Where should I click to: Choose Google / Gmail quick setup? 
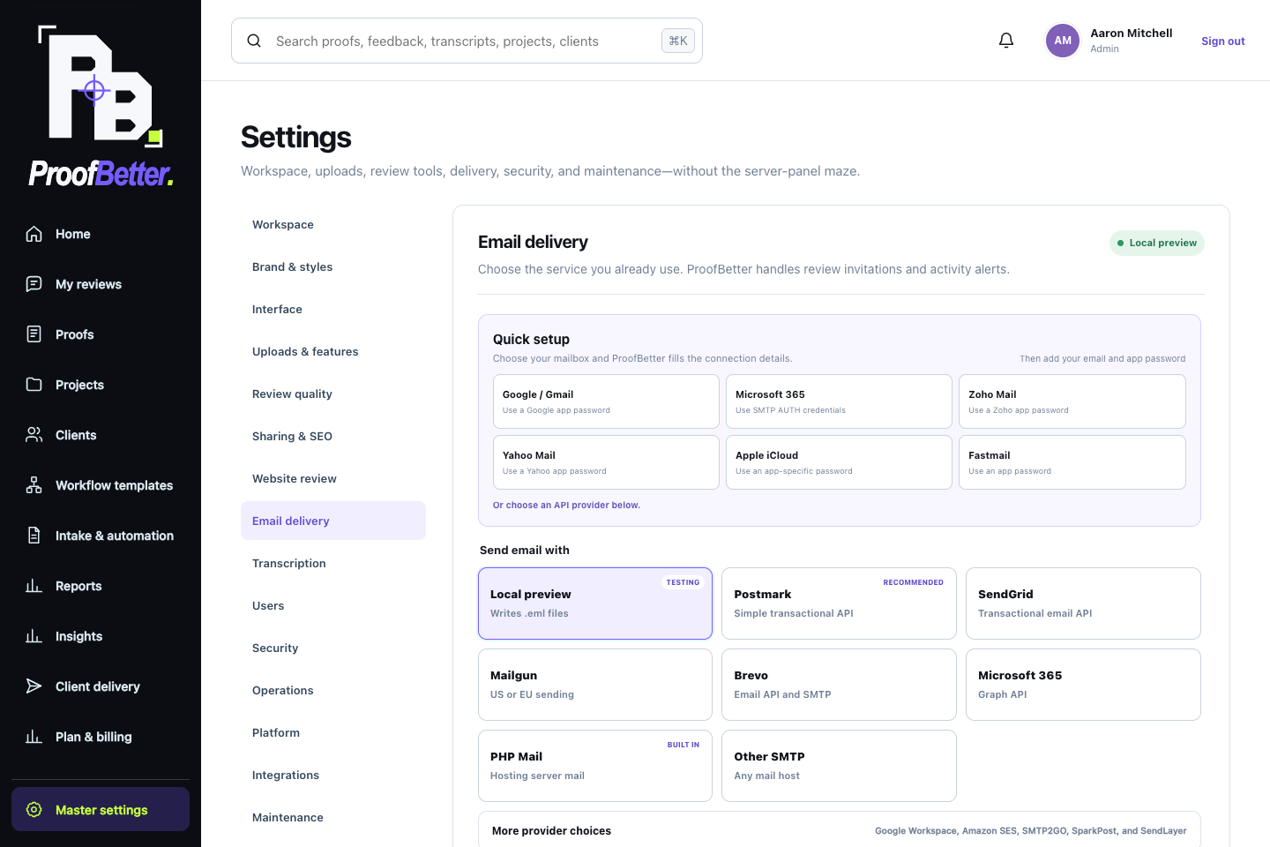606,401
